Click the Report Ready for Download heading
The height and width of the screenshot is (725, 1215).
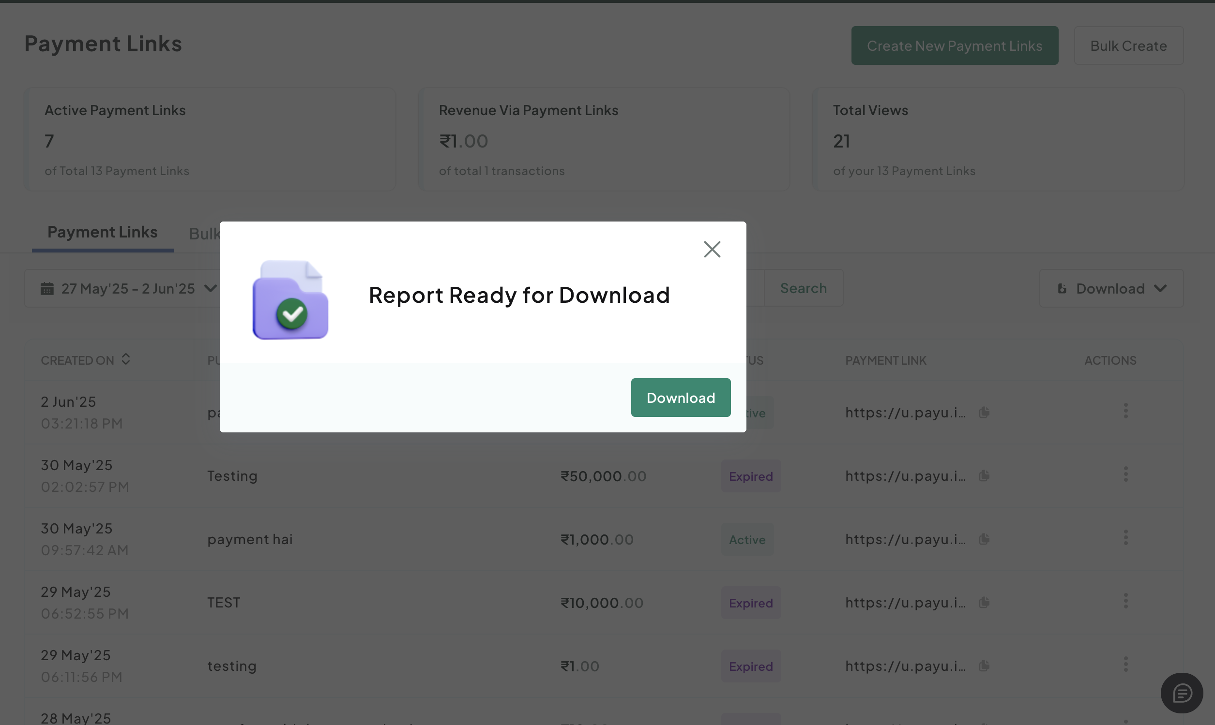click(519, 295)
